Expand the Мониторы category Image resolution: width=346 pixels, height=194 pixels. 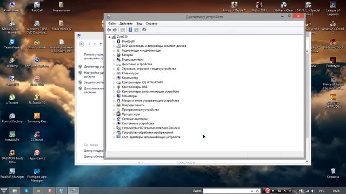pyautogui.click(x=114, y=96)
